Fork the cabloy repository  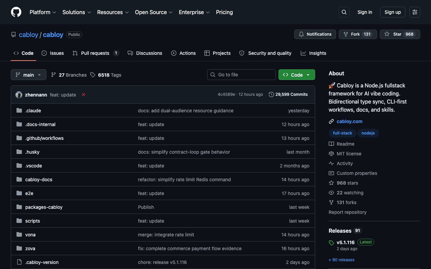[358, 34]
